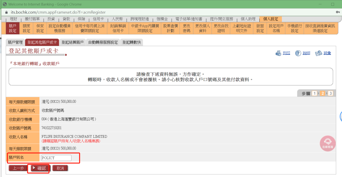The width and height of the screenshot is (342, 177).
Task: Click the red 請確認賬戶持有人/收款人名稱無誤 note
Action: pyautogui.click(x=71, y=141)
